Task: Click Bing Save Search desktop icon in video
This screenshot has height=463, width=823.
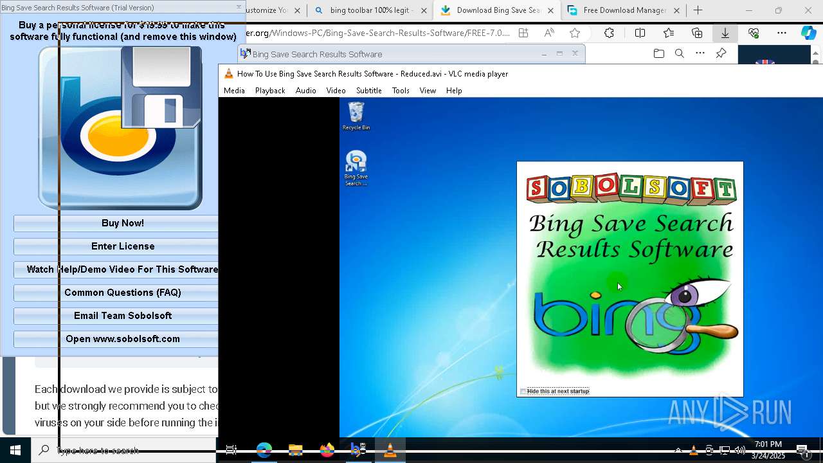Action: click(356, 168)
